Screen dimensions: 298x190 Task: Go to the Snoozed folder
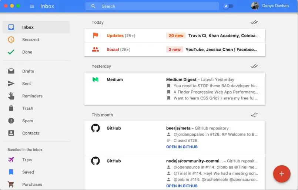(x=30, y=40)
